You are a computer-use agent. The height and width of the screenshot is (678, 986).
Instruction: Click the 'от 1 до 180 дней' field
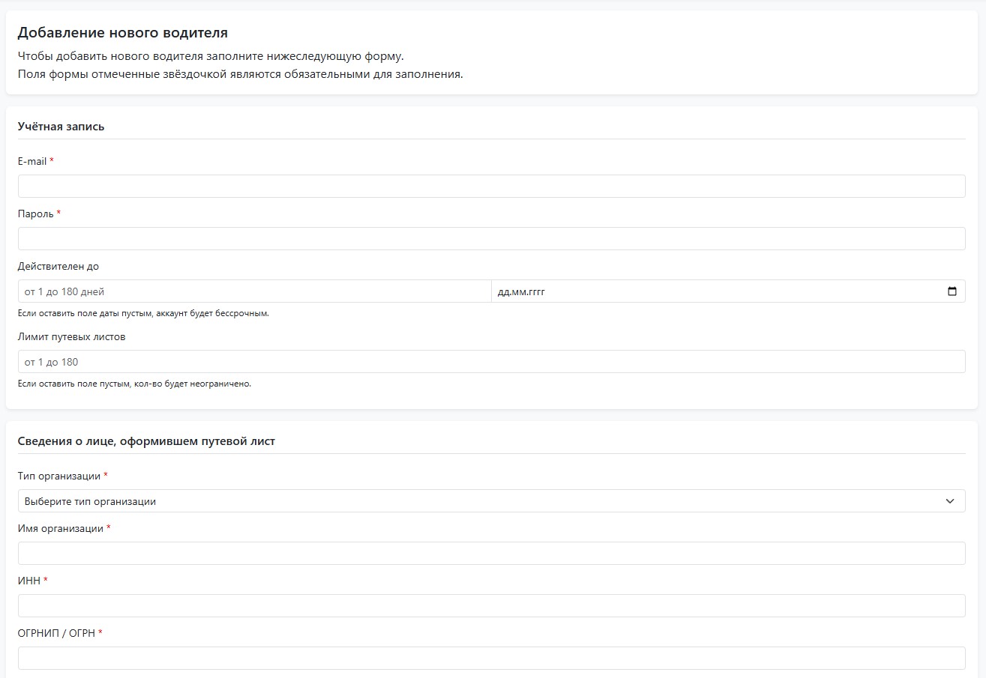click(254, 291)
